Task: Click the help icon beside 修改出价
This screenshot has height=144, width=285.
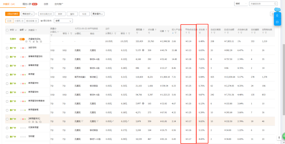Action: click(36, 14)
